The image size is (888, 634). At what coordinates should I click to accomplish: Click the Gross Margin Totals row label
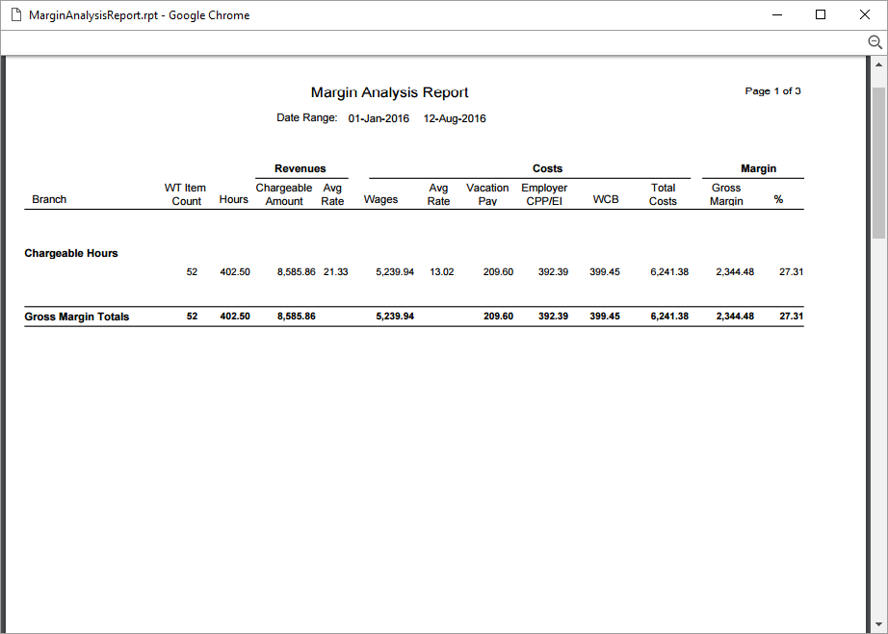pos(75,317)
